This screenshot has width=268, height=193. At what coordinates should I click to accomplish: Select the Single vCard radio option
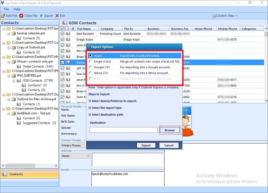[90, 61]
